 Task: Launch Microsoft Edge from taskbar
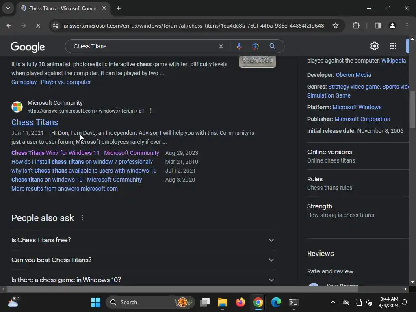coord(276,302)
